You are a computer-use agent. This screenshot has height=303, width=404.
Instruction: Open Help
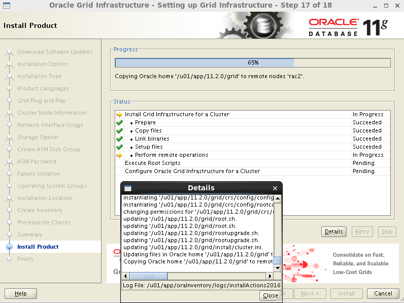(21, 293)
